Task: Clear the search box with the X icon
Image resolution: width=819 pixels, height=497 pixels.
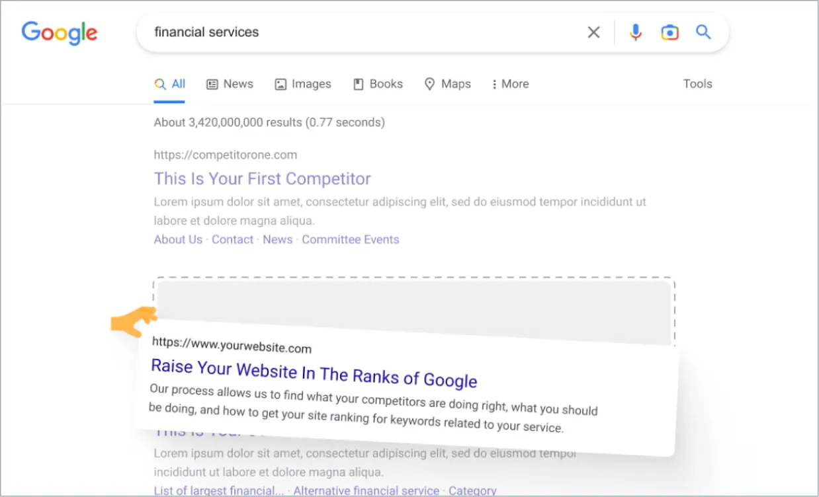Action: point(593,32)
